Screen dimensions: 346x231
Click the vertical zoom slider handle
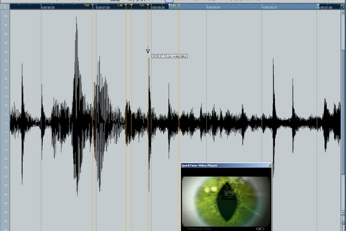coord(343,223)
